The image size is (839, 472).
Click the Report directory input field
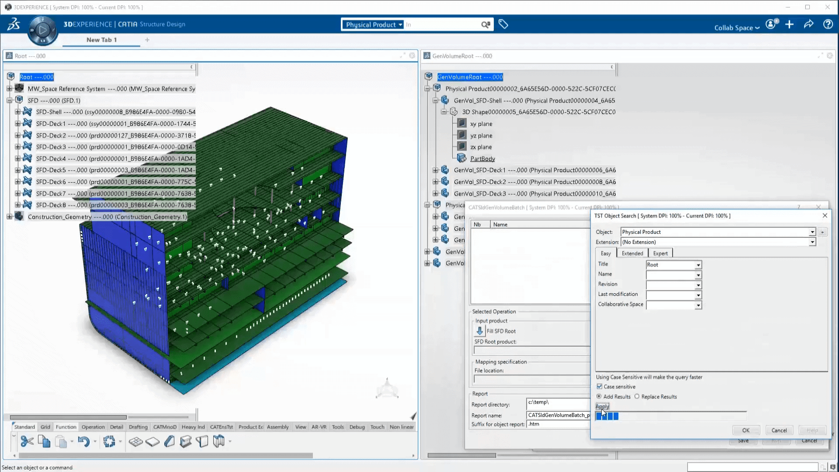pos(558,404)
